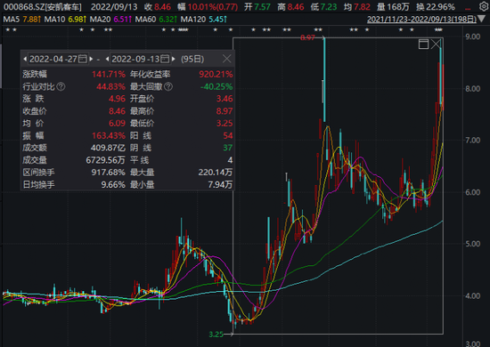This screenshot has width=490, height=347.
Task: Click the header 低 7.23 value
Action: (x=323, y=7)
